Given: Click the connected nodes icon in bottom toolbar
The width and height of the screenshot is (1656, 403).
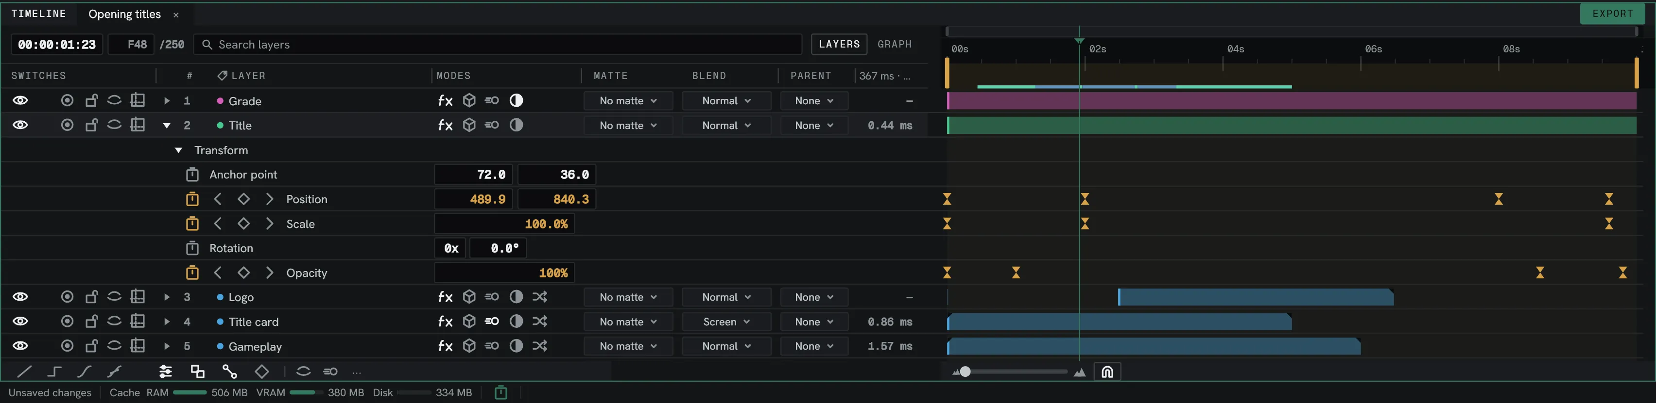Looking at the screenshot, I should (x=229, y=371).
